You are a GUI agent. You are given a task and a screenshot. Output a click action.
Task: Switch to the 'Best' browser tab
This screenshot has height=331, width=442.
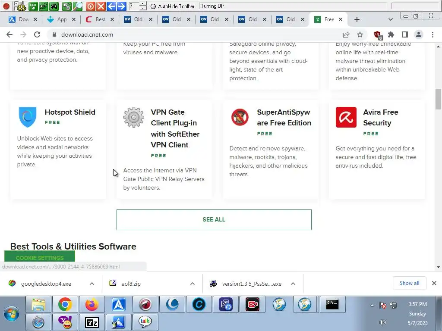[99, 19]
